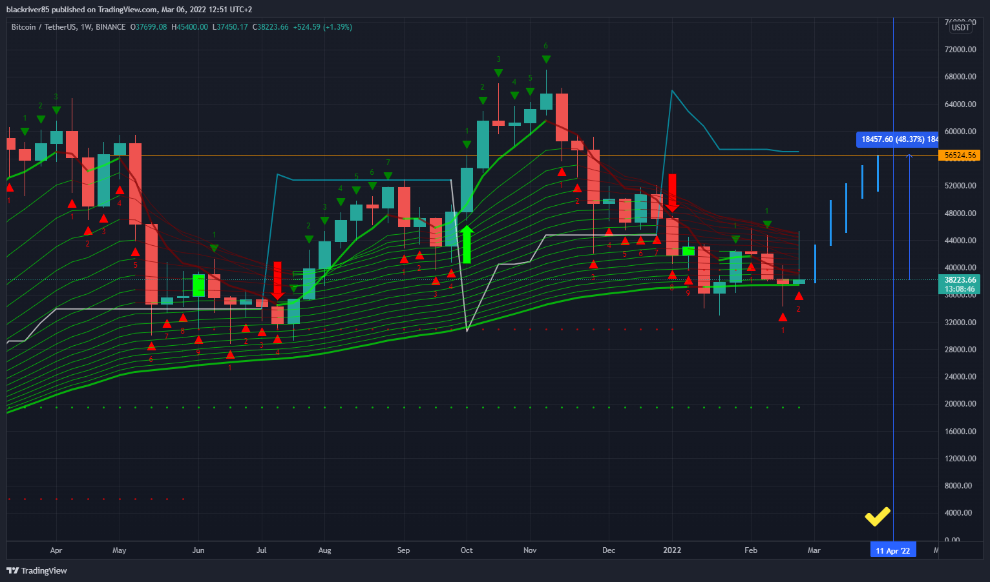This screenshot has height=582, width=990.
Task: Click the Jul label on the time axis
Action: [x=262, y=550]
